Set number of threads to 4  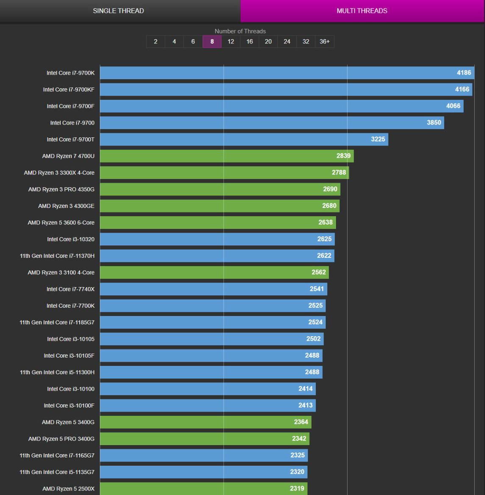coord(174,41)
